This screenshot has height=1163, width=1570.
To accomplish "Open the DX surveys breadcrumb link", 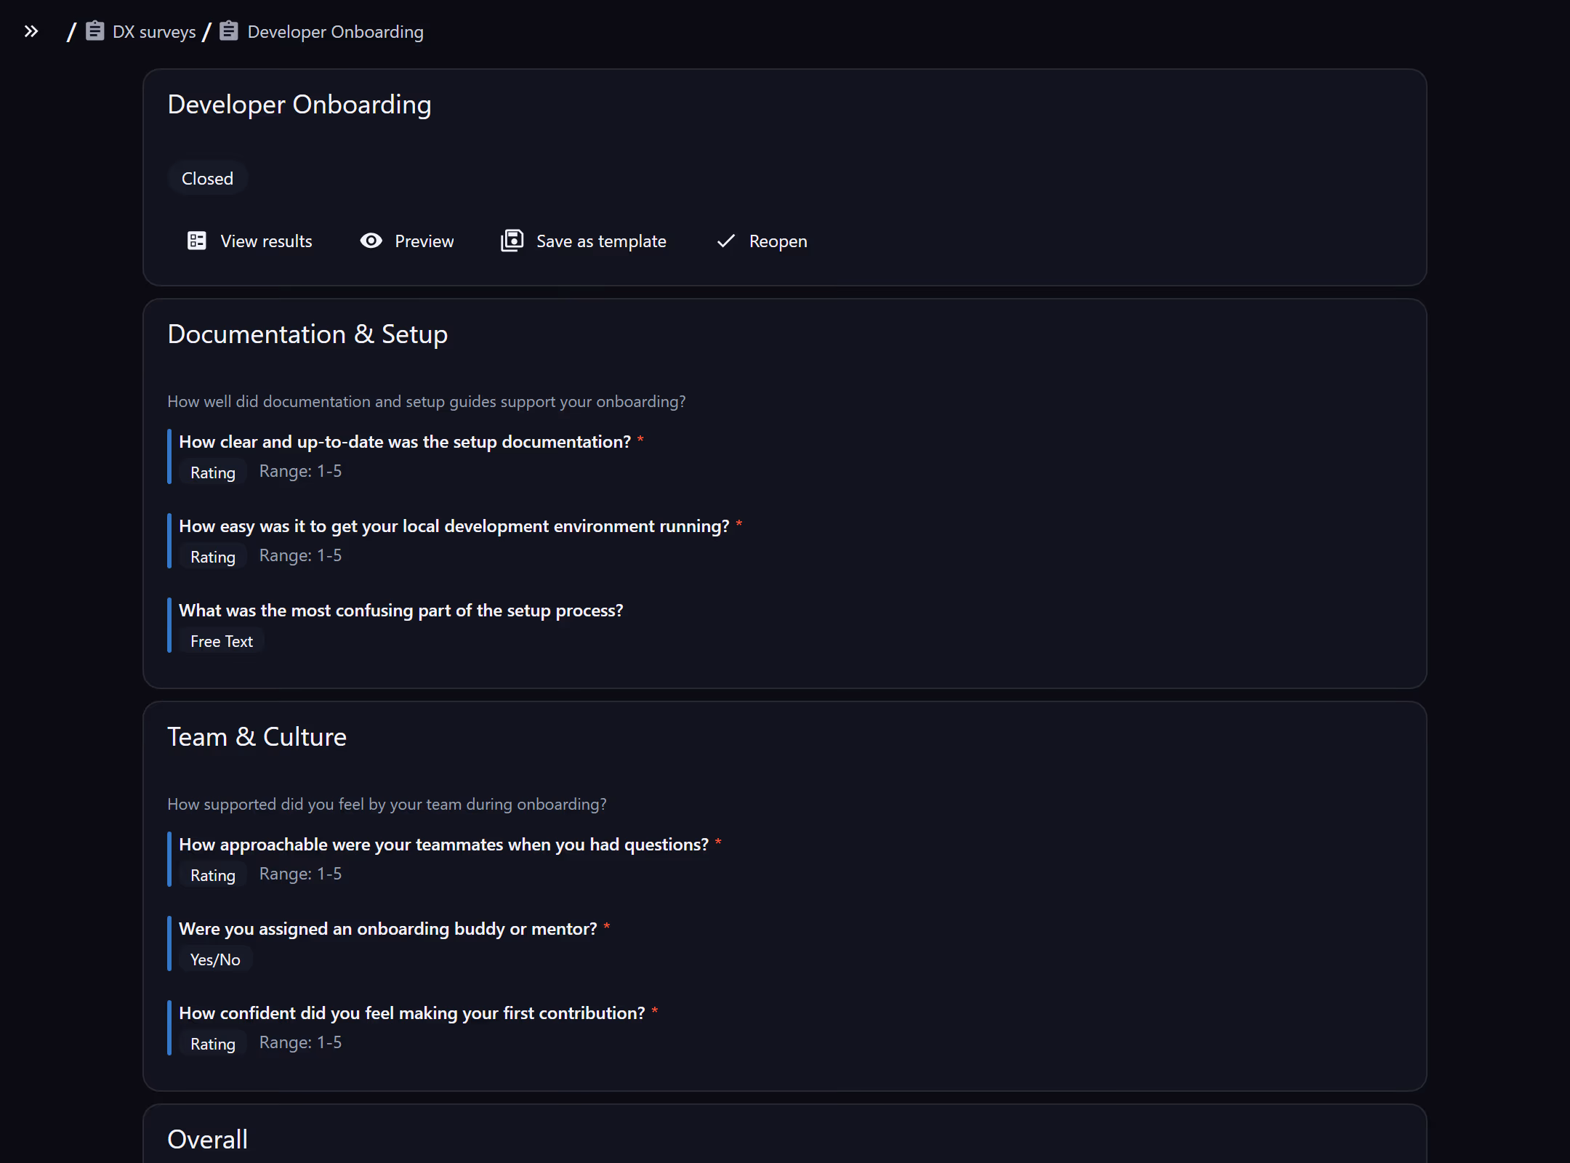I will [x=154, y=32].
